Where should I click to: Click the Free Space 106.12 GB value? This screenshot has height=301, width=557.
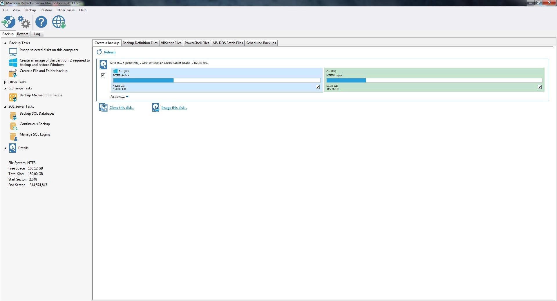35,168
